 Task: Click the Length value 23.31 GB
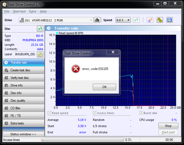coord(37,45)
